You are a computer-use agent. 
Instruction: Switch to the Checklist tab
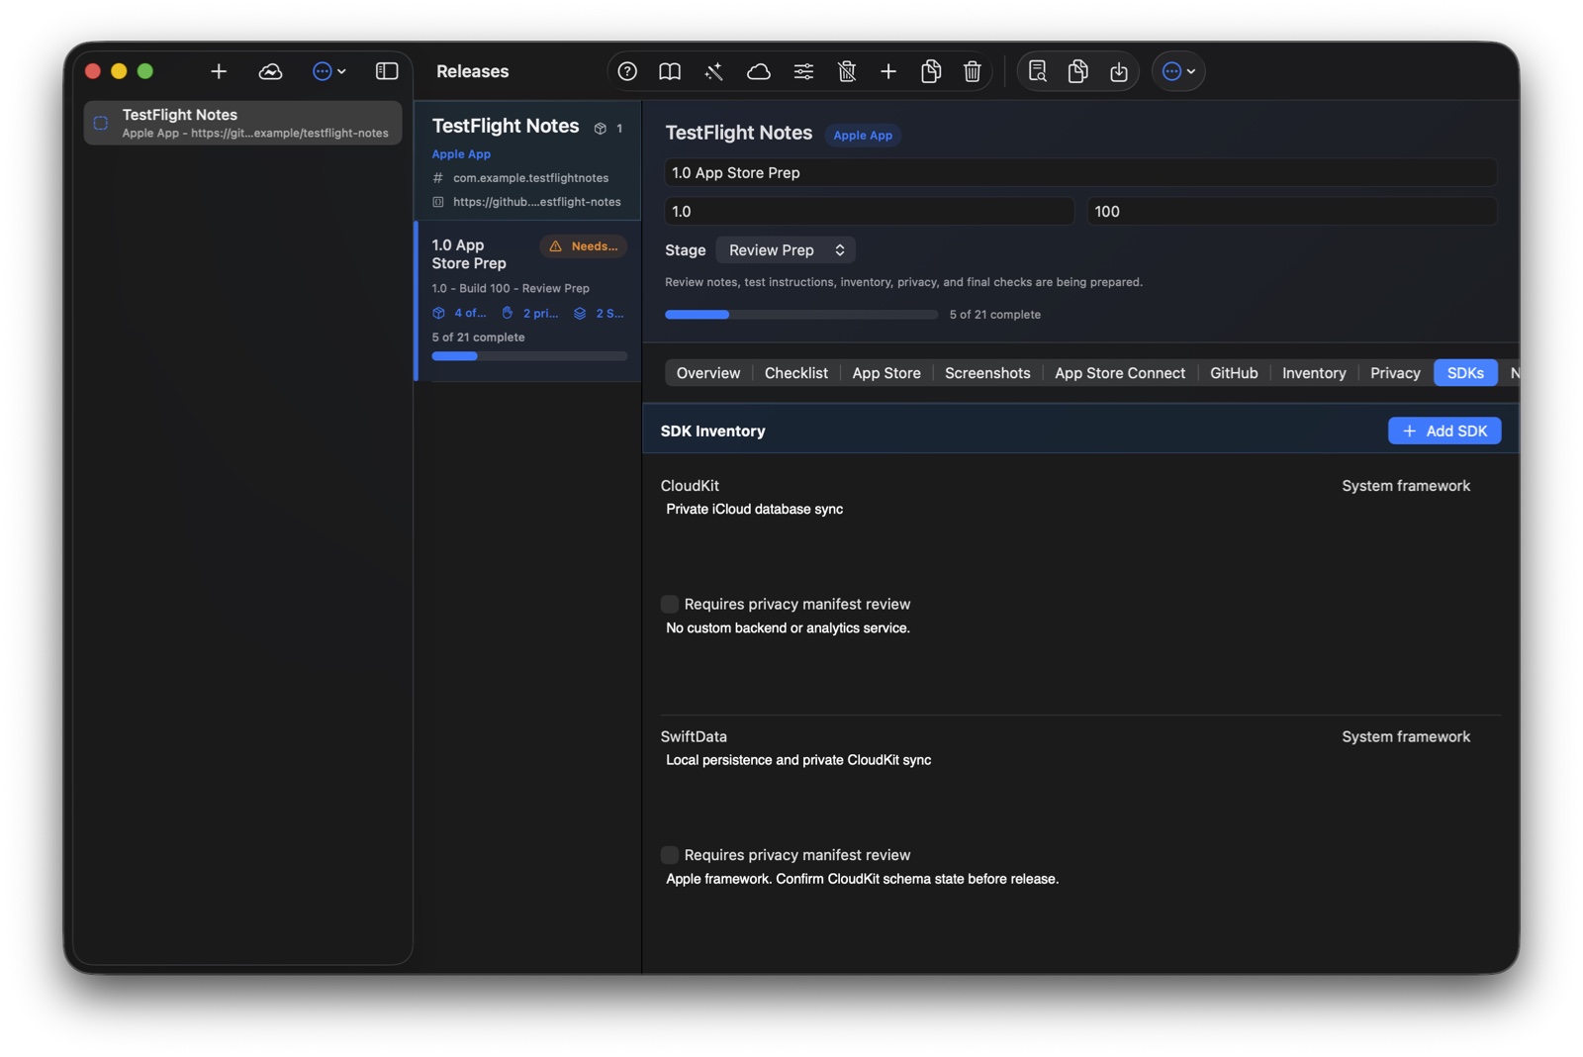(x=796, y=373)
